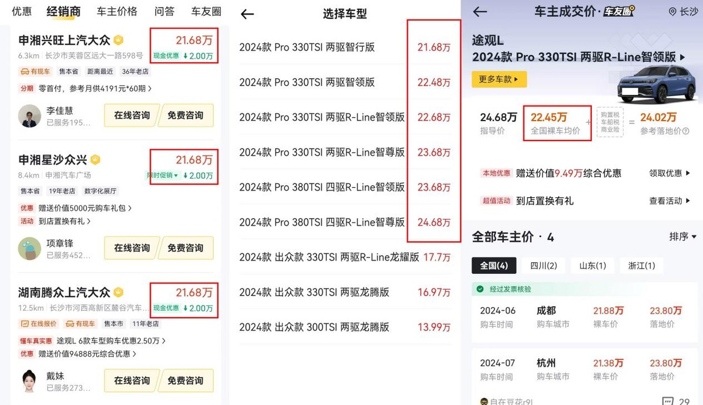Screen dimensions: 703x405
Task: Select 2024款 Pro 380TSI 四驱R-Line智尊版
Action: [x=345, y=222]
